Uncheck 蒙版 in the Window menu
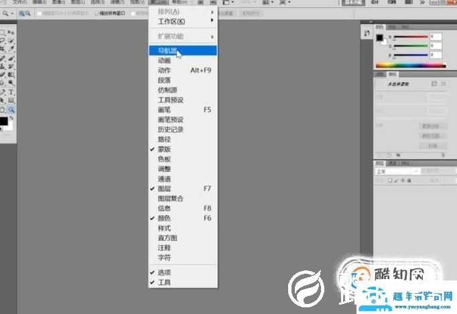The image size is (457, 314). [183, 149]
